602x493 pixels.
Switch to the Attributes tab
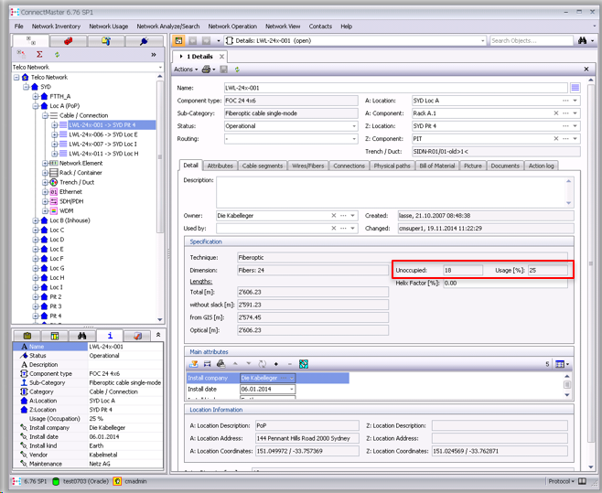[220, 166]
